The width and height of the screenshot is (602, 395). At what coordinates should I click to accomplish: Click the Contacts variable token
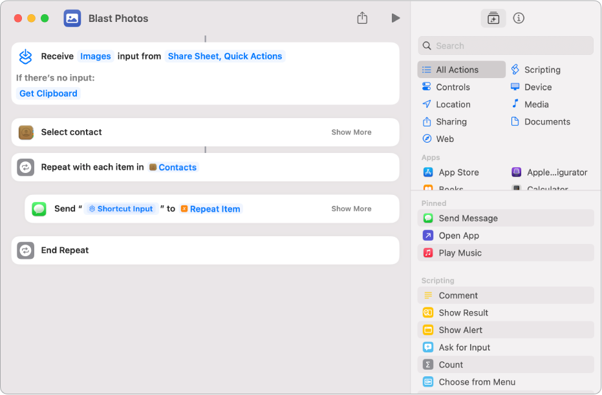pos(173,167)
